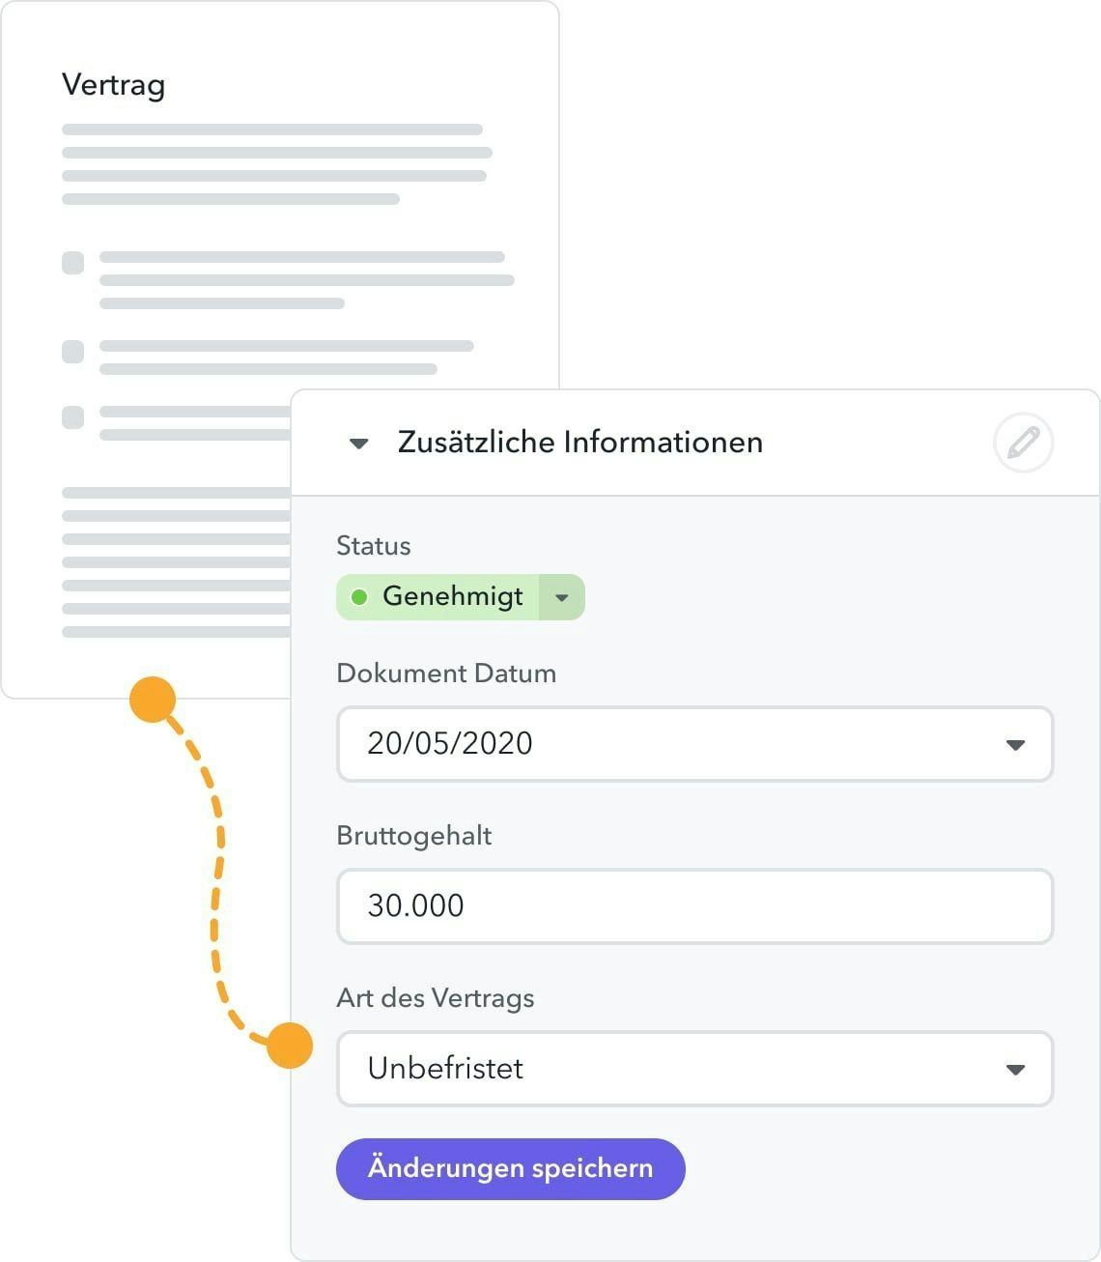The width and height of the screenshot is (1101, 1262).
Task: Open the Genehmigt status dropdown arrow
Action: pyautogui.click(x=562, y=597)
